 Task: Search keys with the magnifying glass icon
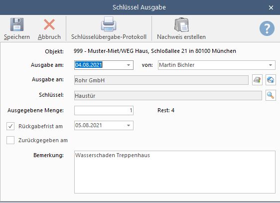click(x=271, y=95)
